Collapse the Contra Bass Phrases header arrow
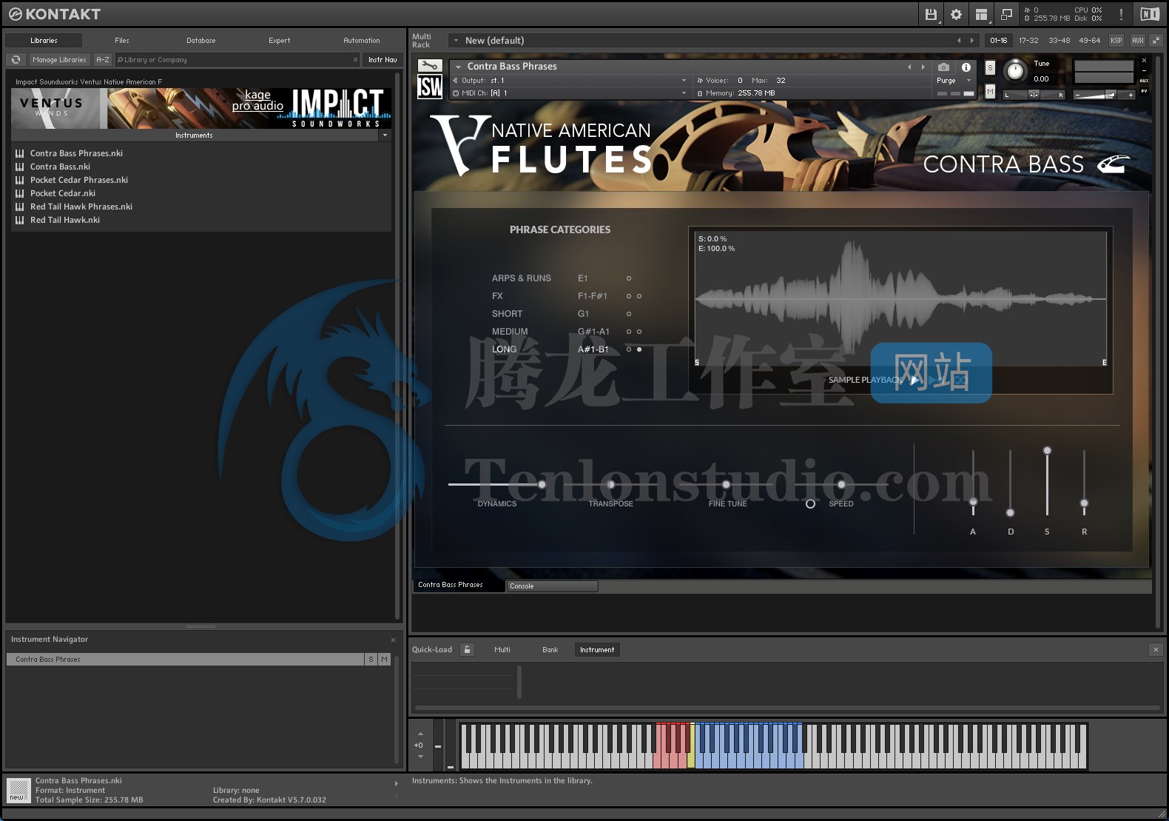 click(458, 67)
